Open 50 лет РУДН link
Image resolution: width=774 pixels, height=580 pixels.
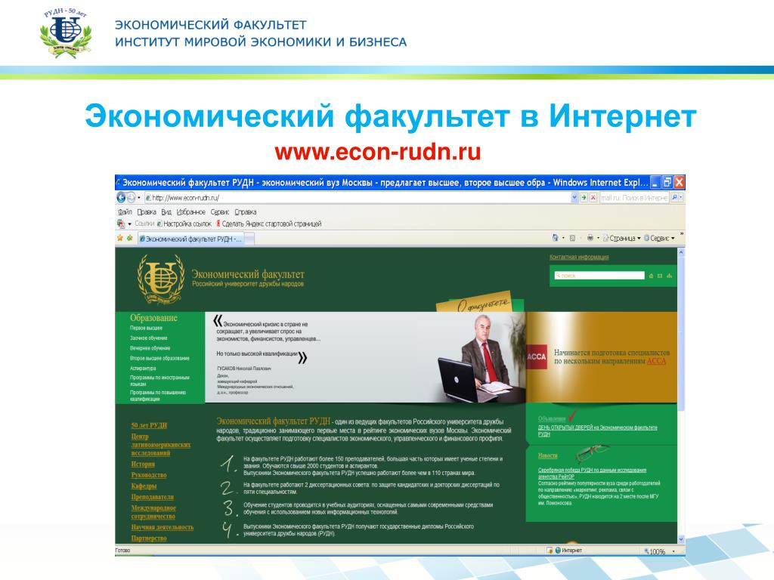coord(149,426)
